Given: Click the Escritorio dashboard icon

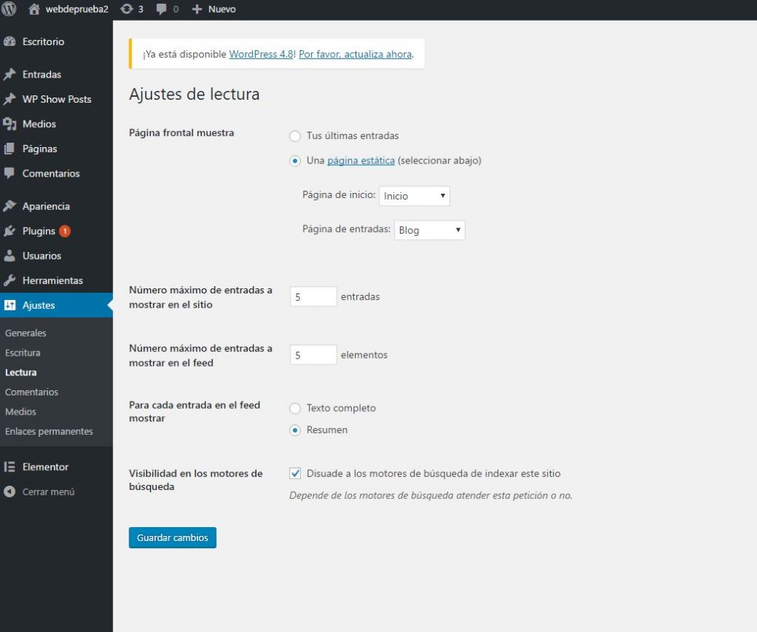Looking at the screenshot, I should 10,41.
